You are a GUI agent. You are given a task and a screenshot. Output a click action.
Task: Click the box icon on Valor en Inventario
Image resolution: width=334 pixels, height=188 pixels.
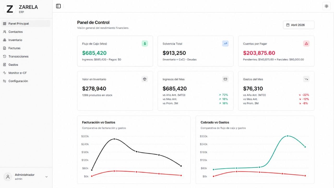point(145,79)
